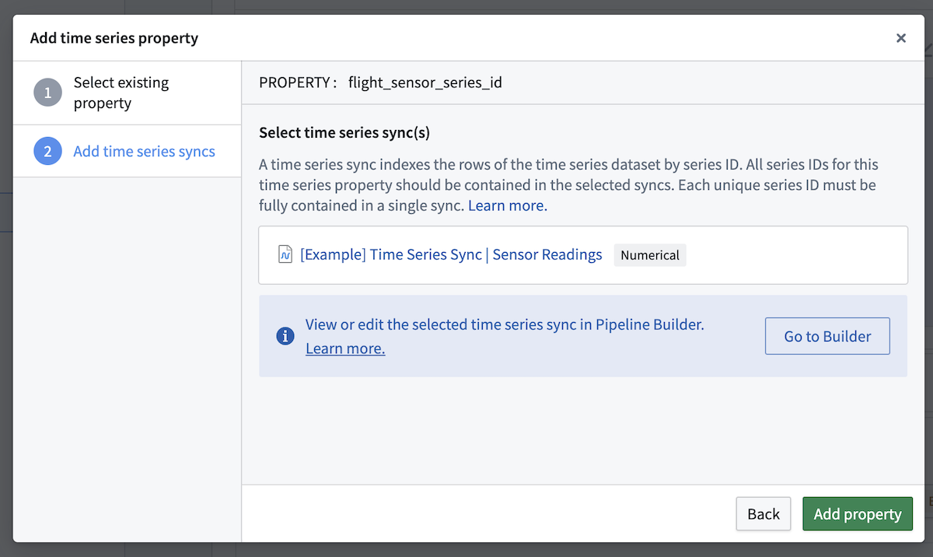Screen dimensions: 933x557
Task: Click the PROPERTY label
Action: [298, 82]
